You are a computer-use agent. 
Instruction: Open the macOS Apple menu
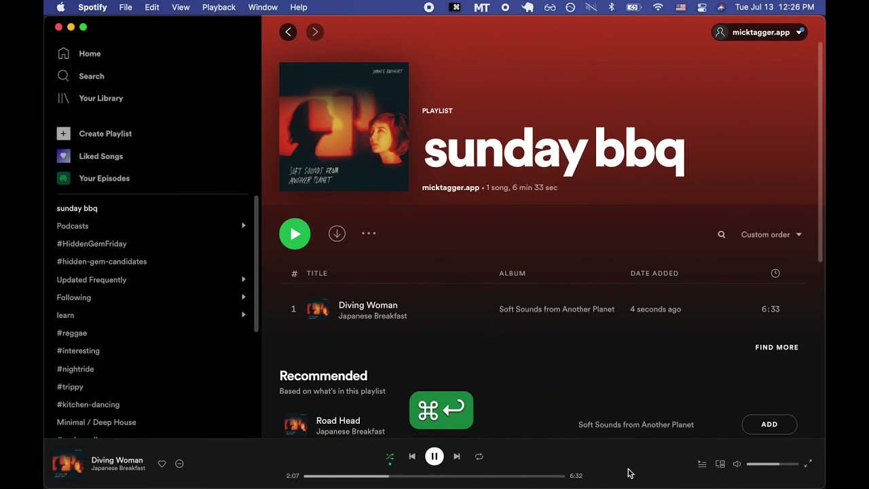pos(61,7)
